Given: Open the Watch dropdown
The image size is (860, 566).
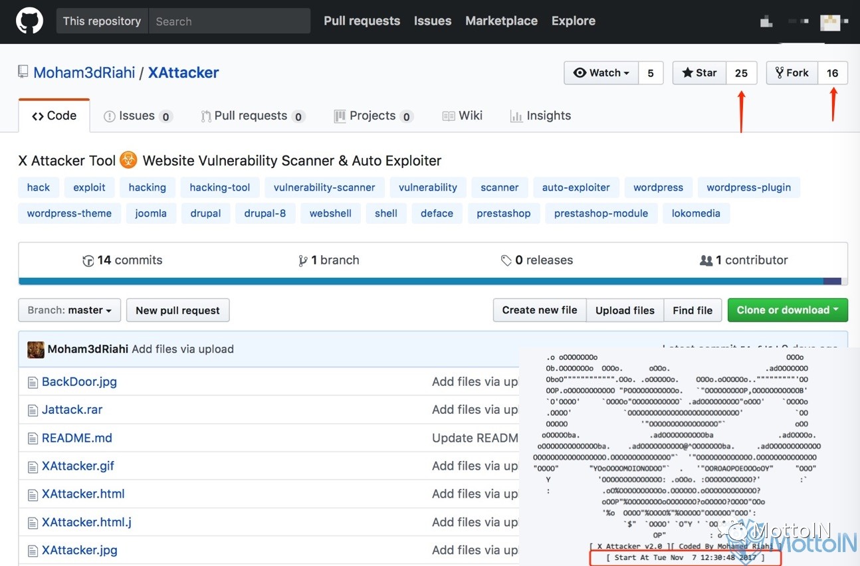Looking at the screenshot, I should point(601,73).
